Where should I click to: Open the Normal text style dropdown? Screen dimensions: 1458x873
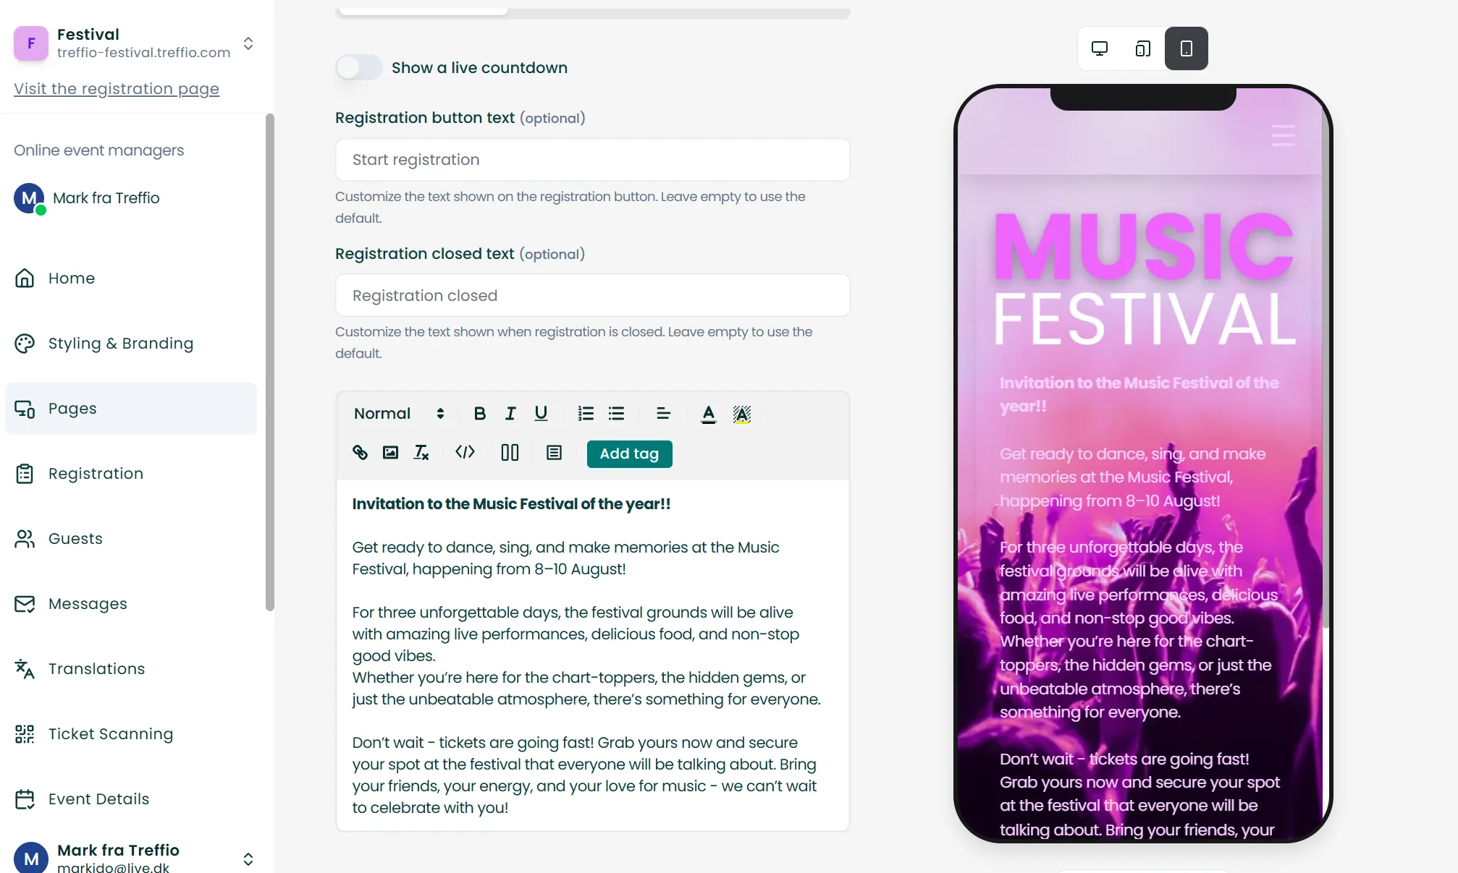pos(399,414)
